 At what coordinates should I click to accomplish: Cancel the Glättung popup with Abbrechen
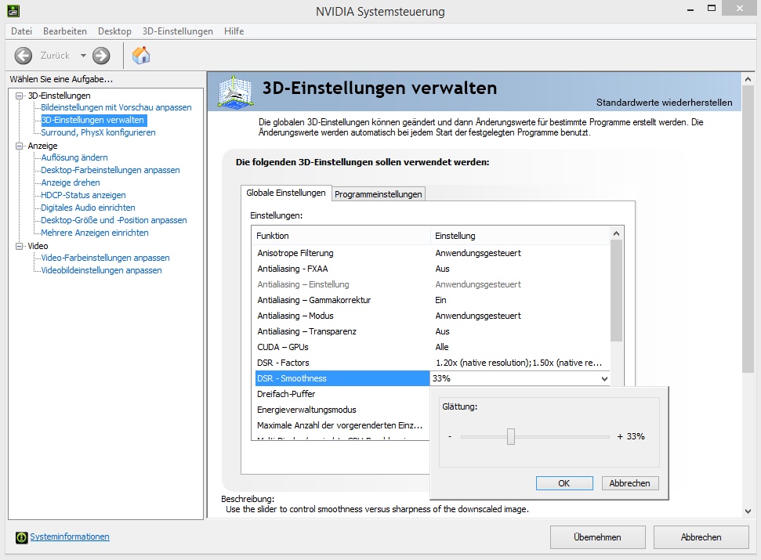629,483
